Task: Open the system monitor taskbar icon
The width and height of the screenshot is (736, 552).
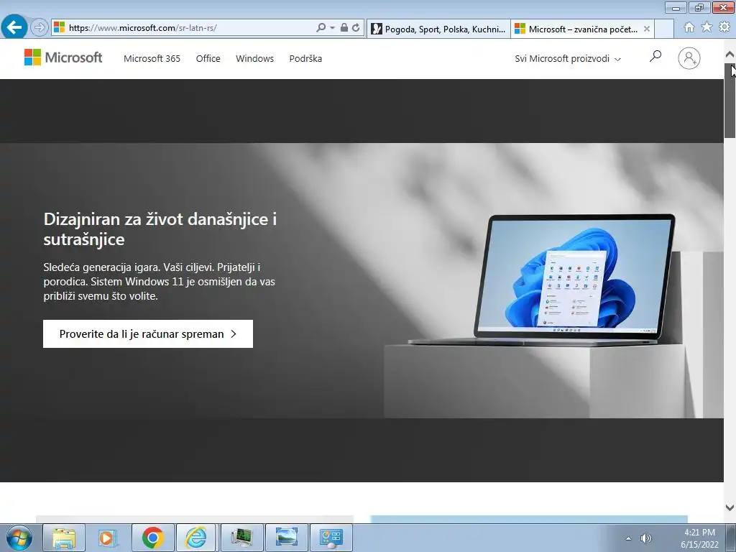Action: point(241,538)
